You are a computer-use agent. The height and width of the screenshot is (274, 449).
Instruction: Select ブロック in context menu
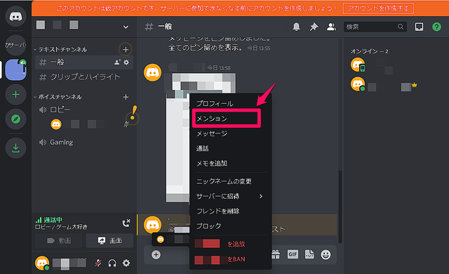pyautogui.click(x=231, y=226)
